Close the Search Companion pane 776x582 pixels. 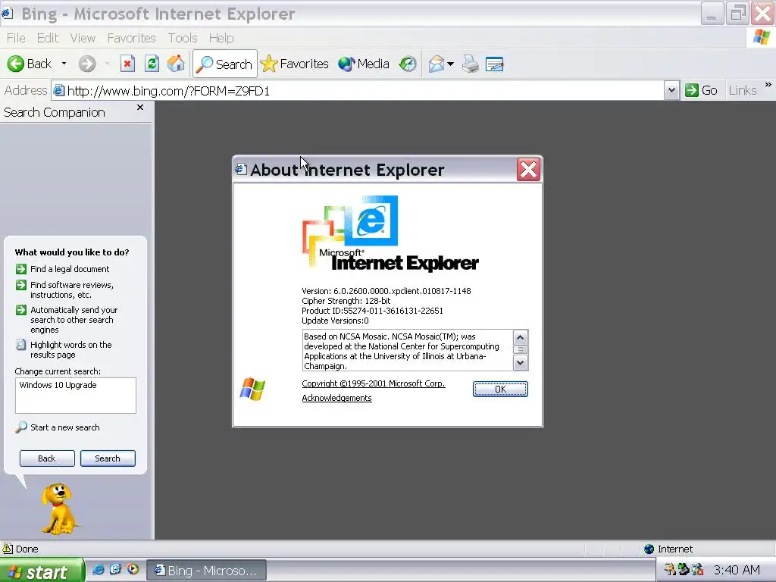coord(140,108)
